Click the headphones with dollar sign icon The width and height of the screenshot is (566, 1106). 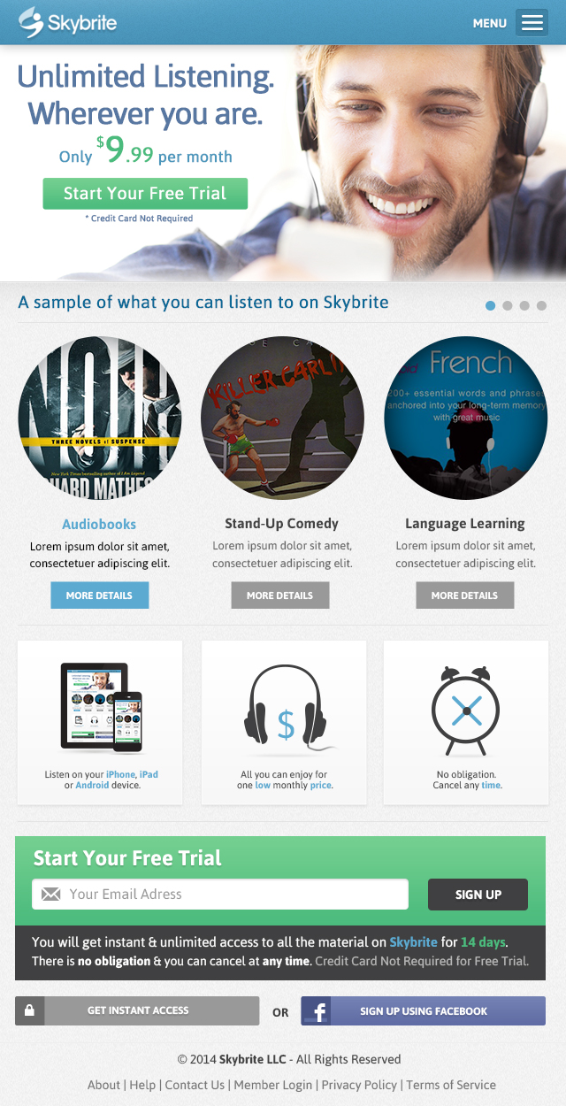pos(285,708)
